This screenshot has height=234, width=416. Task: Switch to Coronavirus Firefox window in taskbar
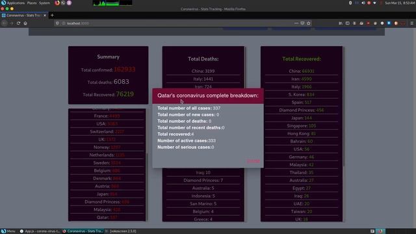[x=83, y=231]
